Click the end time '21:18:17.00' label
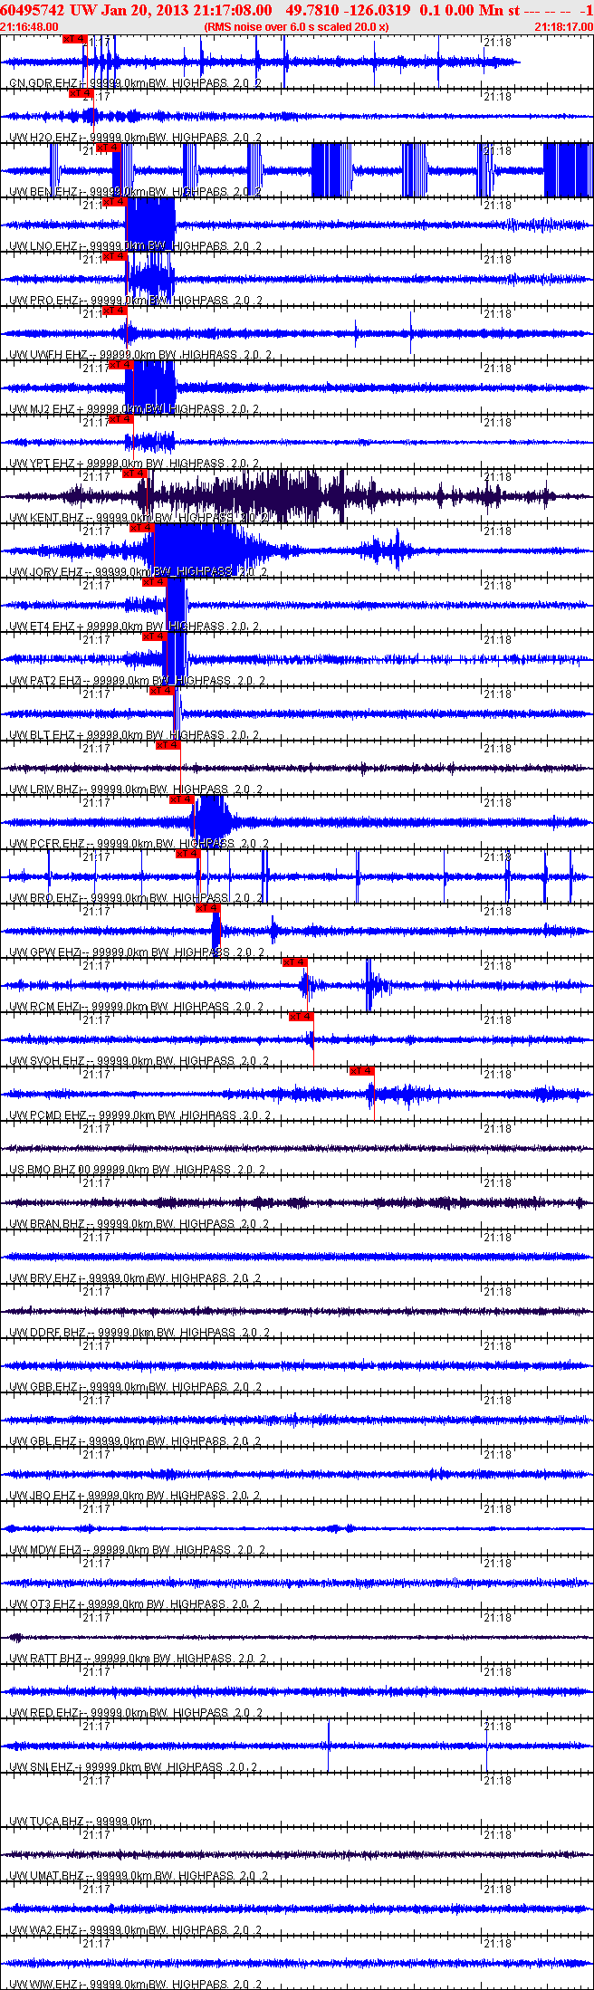 (x=564, y=27)
